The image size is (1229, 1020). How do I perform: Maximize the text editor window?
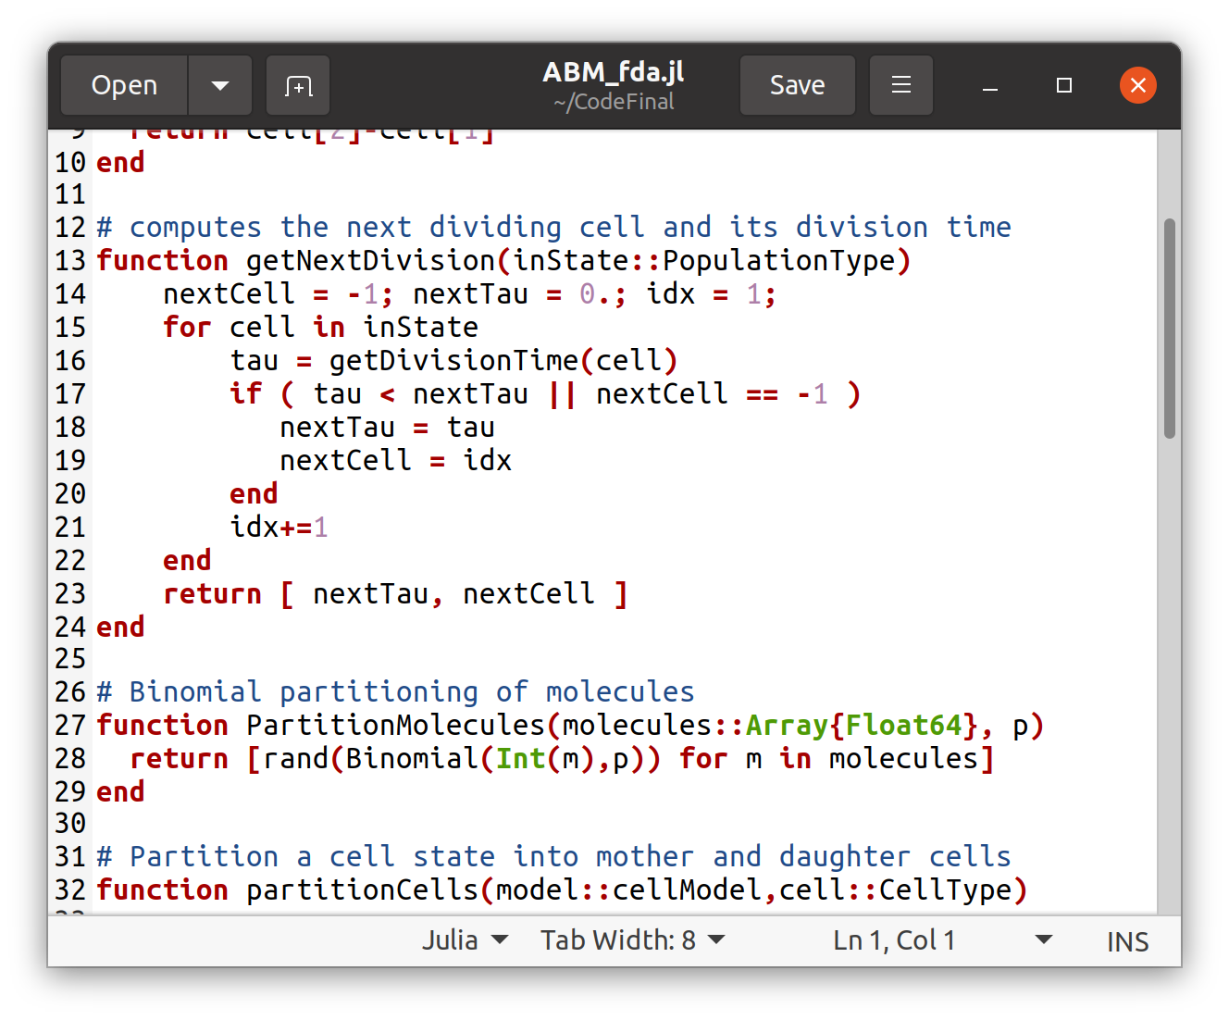click(x=1063, y=86)
